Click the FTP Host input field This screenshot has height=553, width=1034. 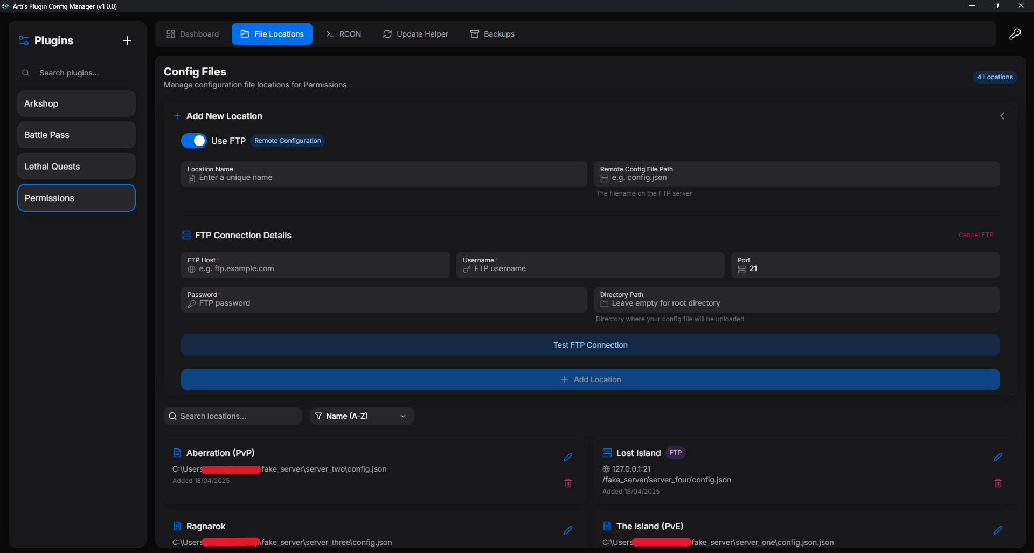point(315,265)
